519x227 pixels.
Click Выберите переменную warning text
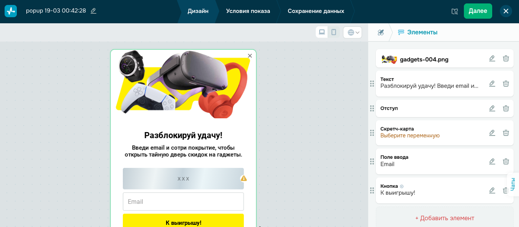click(410, 136)
